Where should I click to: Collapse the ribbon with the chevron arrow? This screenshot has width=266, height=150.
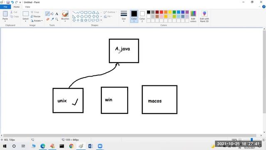pos(259,7)
